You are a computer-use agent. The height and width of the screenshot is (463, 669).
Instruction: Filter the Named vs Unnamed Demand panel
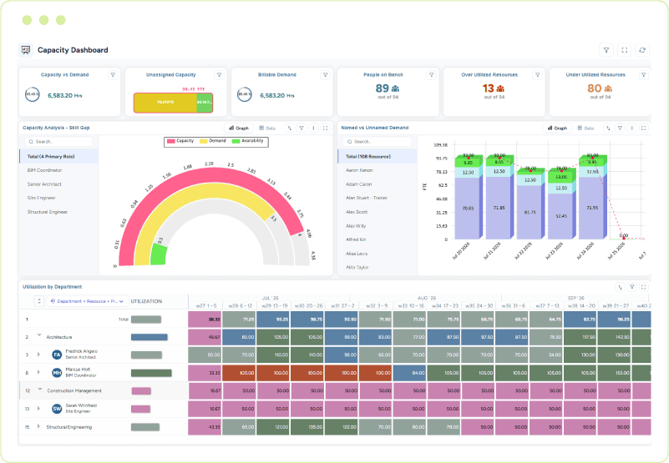pyautogui.click(x=620, y=128)
